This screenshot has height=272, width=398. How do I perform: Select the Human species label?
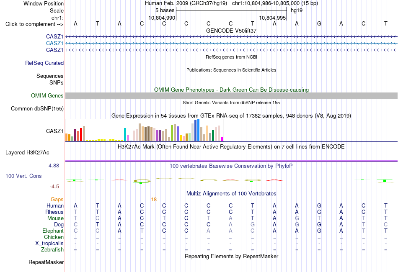pyautogui.click(x=55, y=205)
